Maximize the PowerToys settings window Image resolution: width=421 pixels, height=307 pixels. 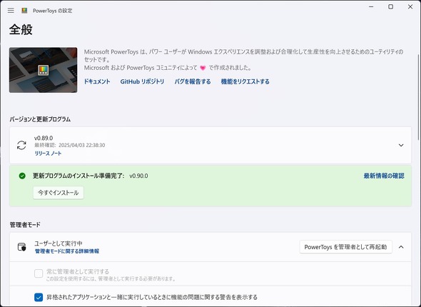click(x=390, y=6)
